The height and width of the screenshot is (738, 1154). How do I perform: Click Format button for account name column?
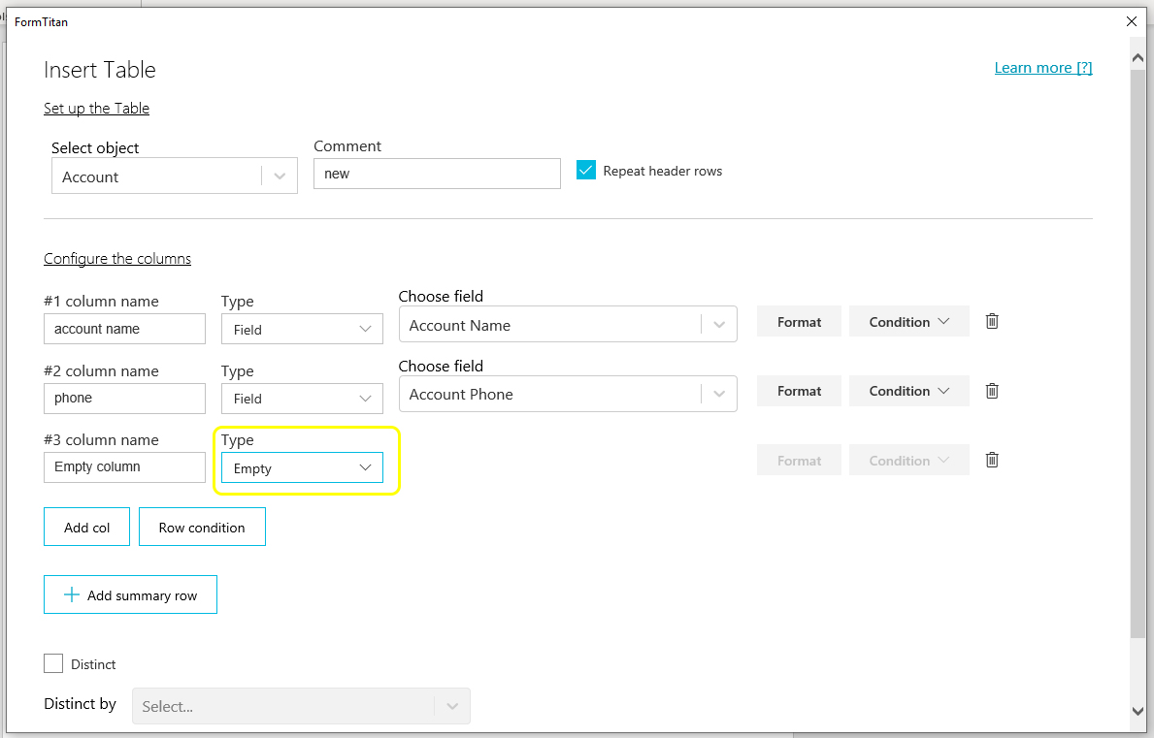point(799,322)
